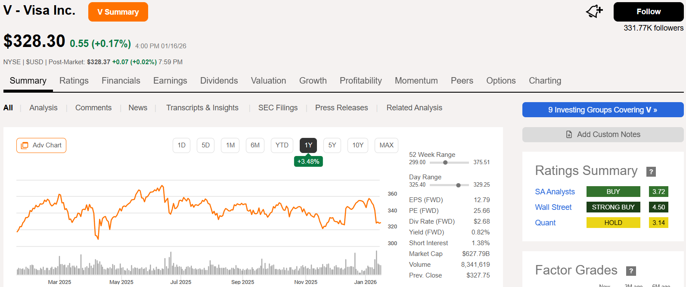
Task: Click Volume value 8,341,619
Action: [x=475, y=265]
